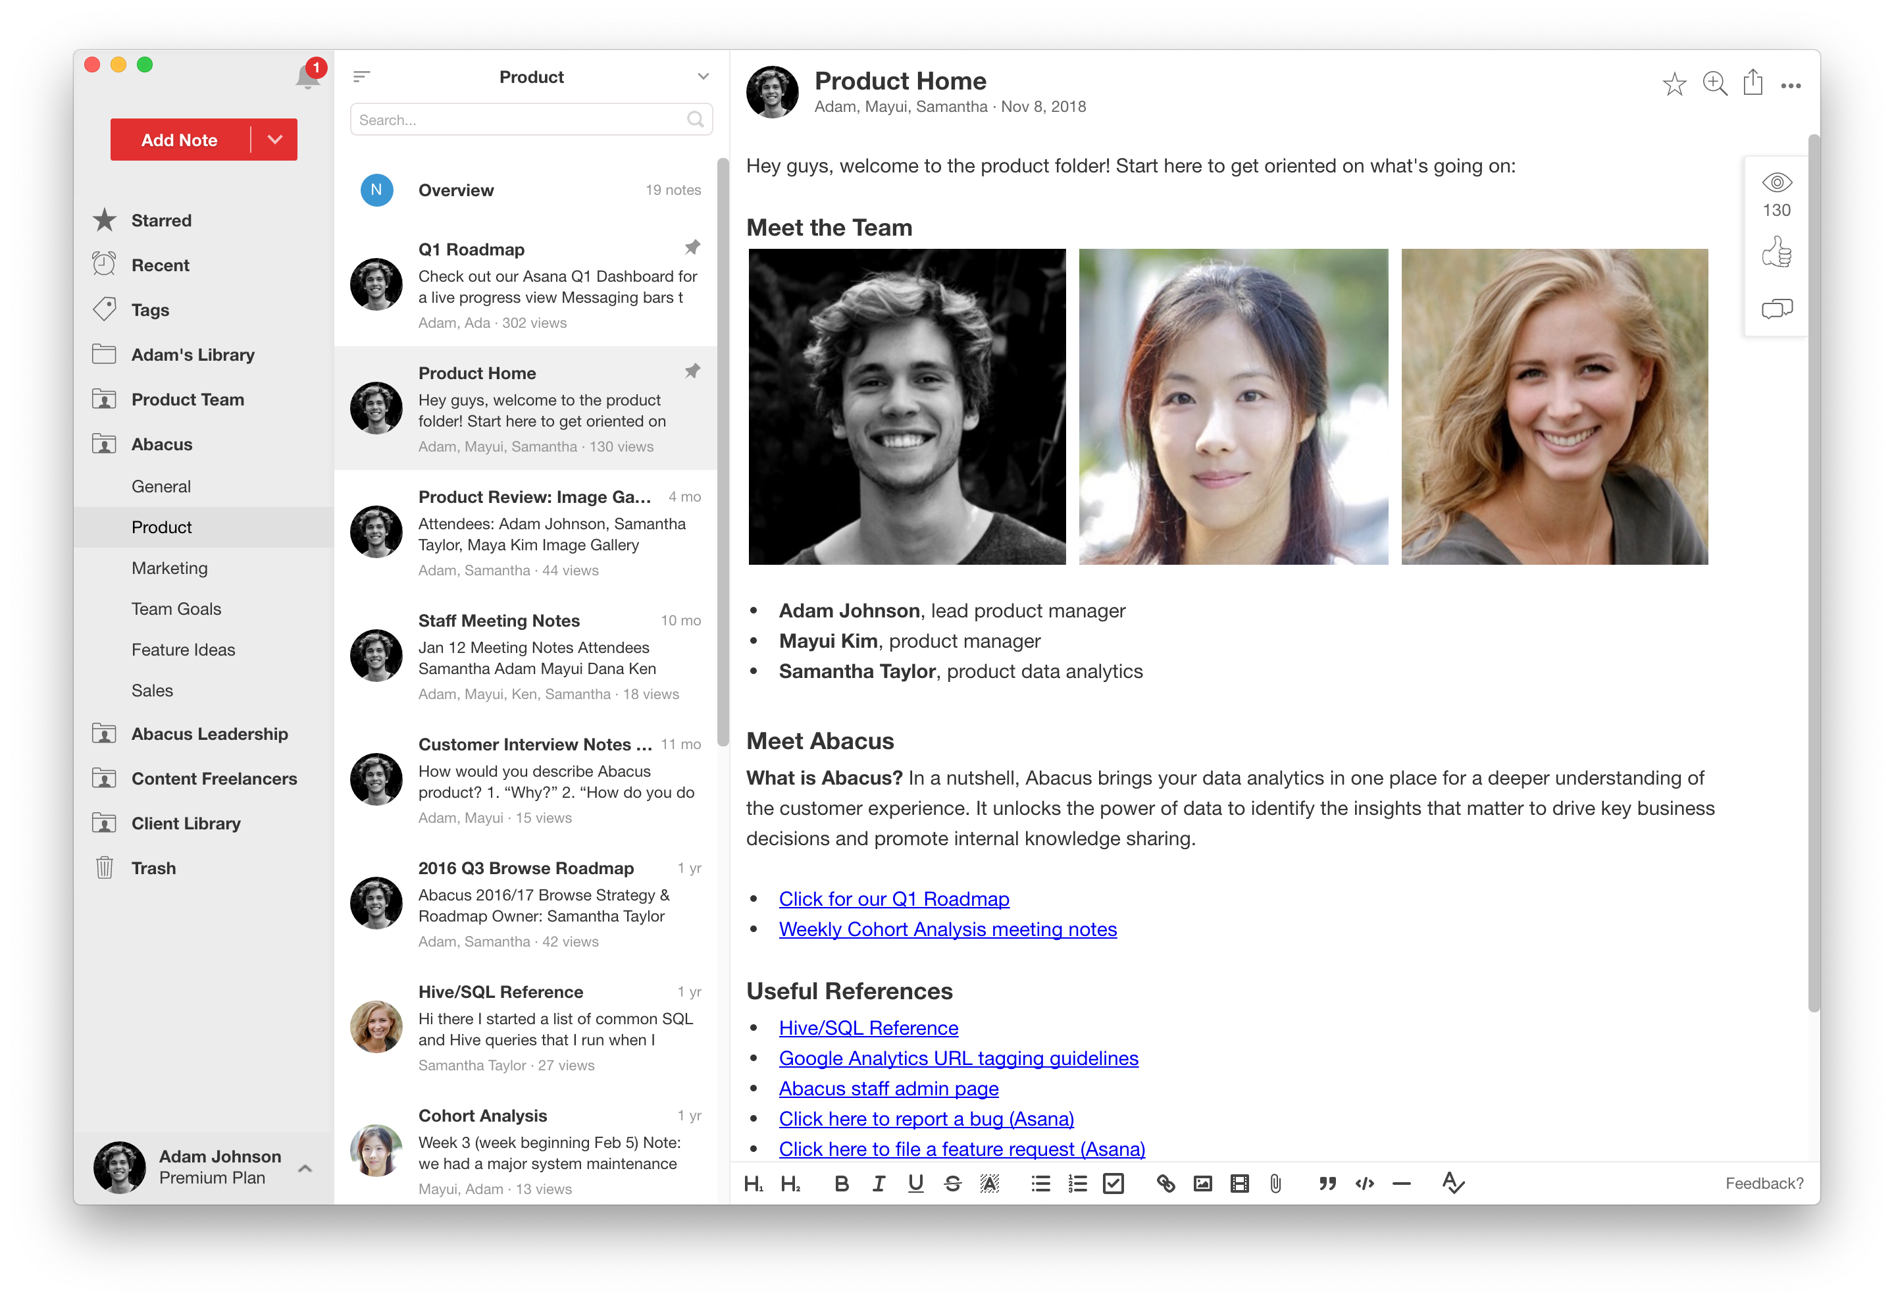Click Samantha Taylor's team photo
Image resolution: width=1894 pixels, height=1302 pixels.
[1554, 406]
